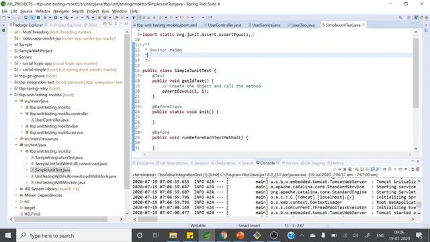The image size is (430, 242).
Task: Open the Source menu
Action: coord(26,11)
